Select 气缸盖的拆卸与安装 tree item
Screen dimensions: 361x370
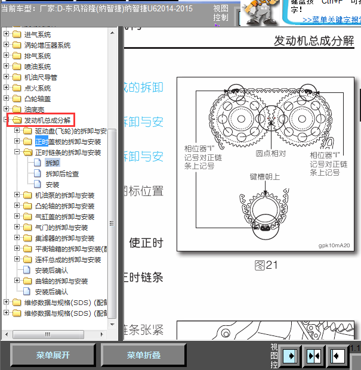(x=64, y=217)
